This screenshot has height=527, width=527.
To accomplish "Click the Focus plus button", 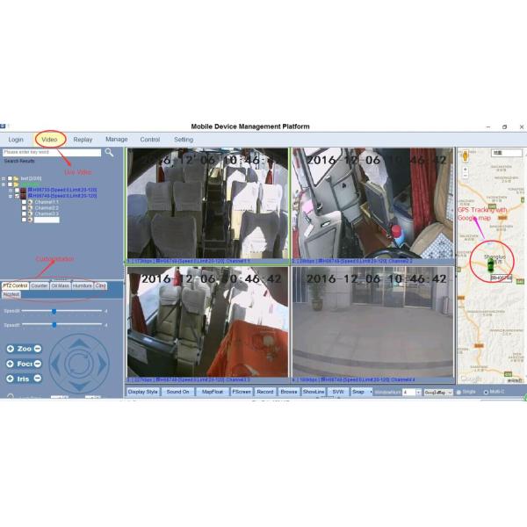I will point(10,364).
